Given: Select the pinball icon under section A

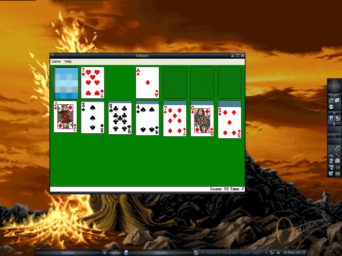Looking at the screenshot, I should [x=337, y=118].
